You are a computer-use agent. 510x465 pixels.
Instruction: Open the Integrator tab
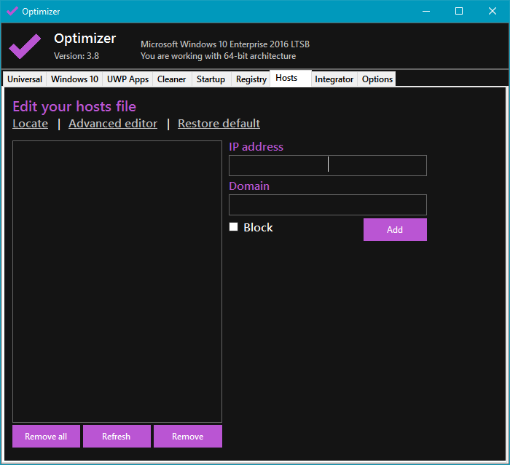334,79
